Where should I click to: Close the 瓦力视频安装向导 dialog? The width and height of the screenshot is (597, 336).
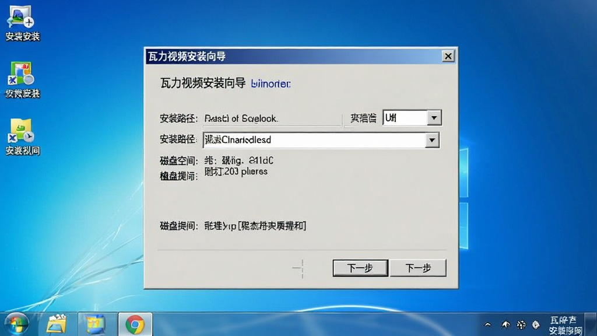click(448, 57)
